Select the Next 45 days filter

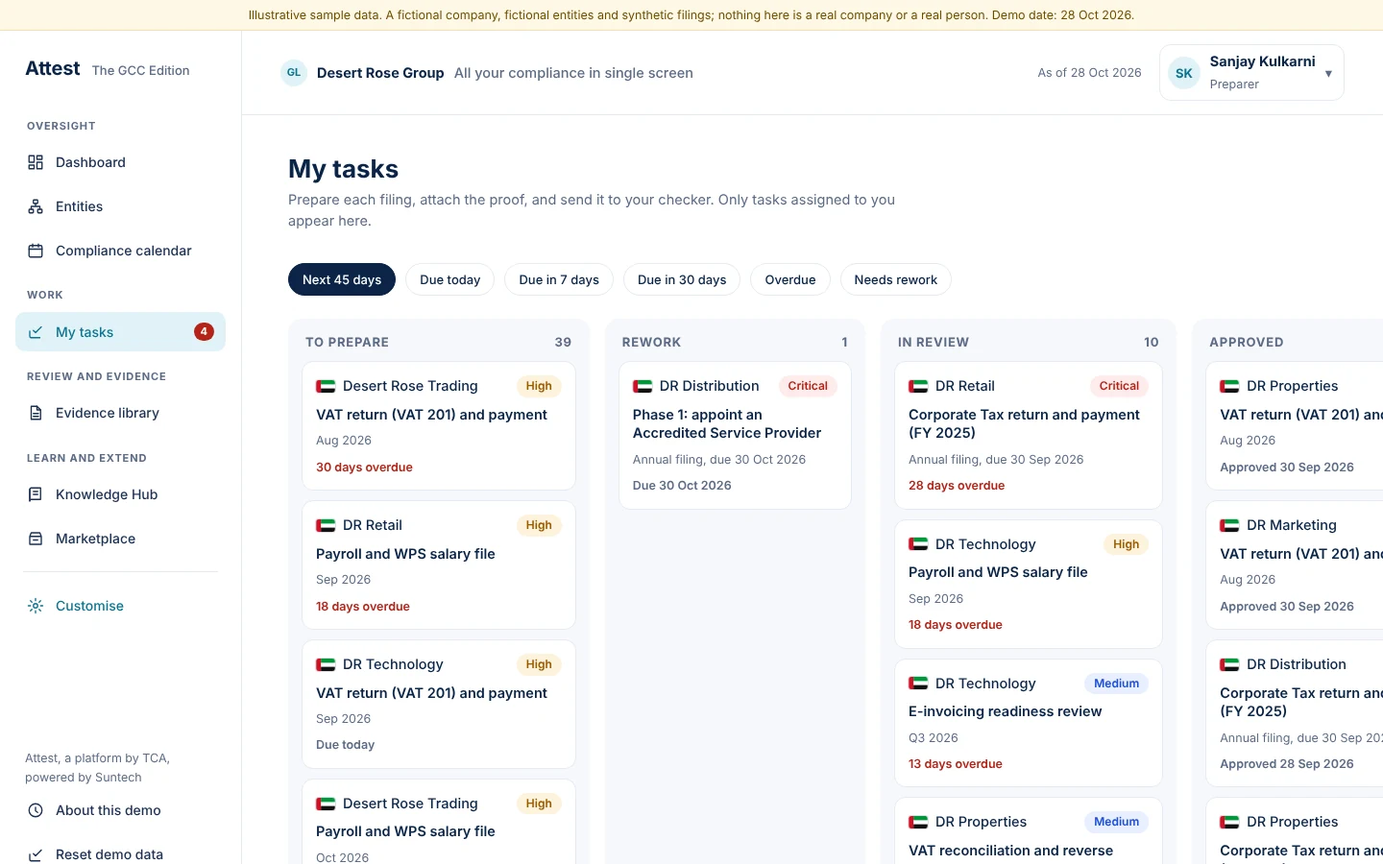click(342, 279)
